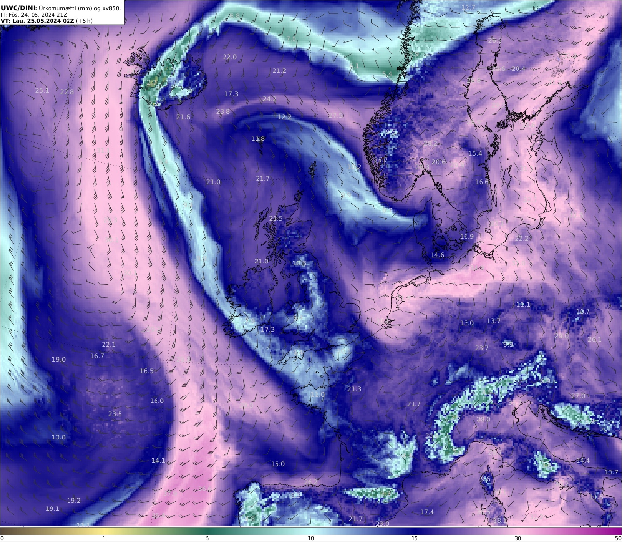
Task: Click the 20.4 value label
Action: point(518,69)
